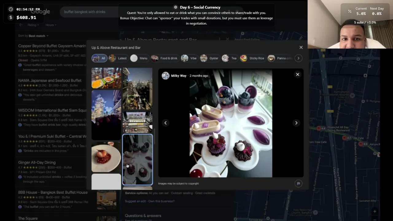Open the dessert display case thumbnail

(x=138, y=122)
